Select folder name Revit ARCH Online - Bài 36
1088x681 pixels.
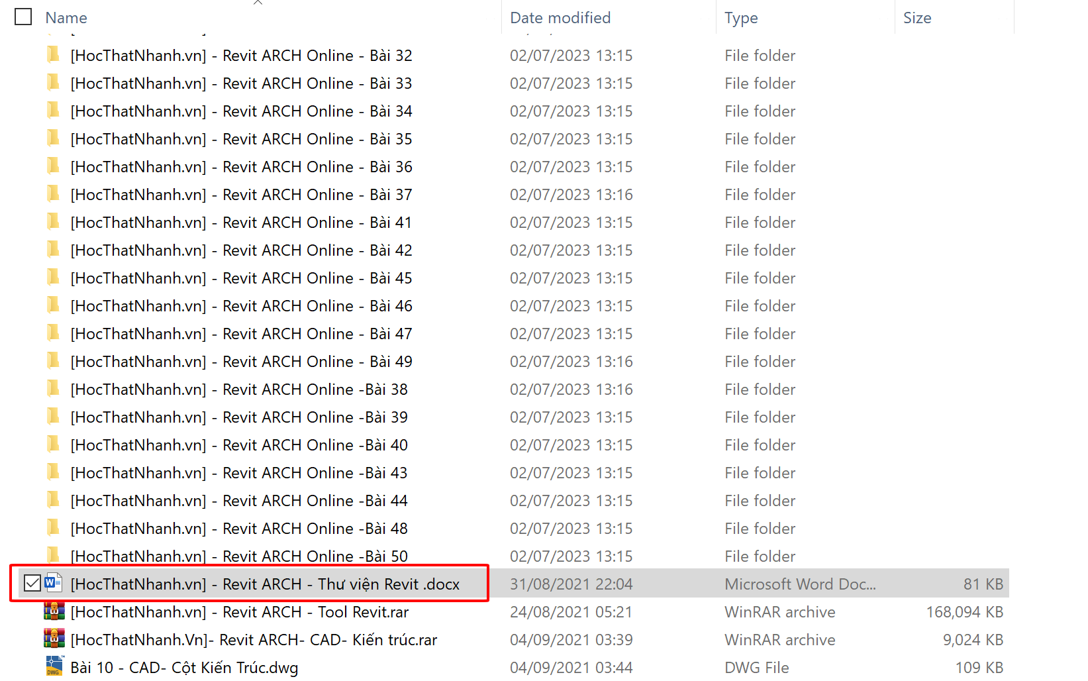point(241,167)
